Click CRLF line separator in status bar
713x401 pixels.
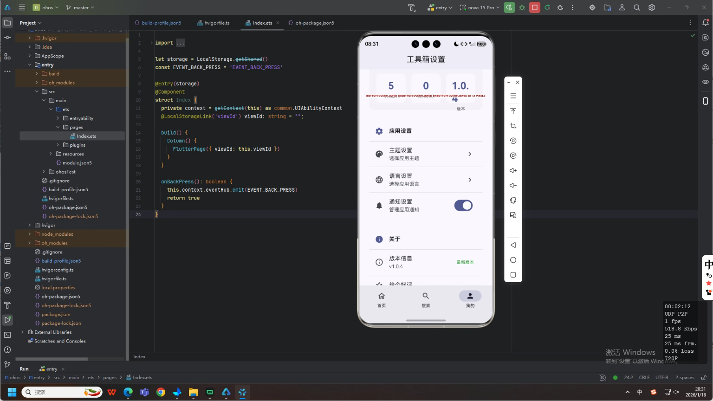click(644, 378)
